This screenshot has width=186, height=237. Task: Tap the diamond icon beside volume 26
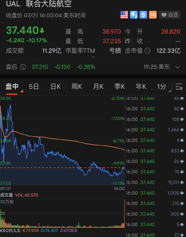182,162
